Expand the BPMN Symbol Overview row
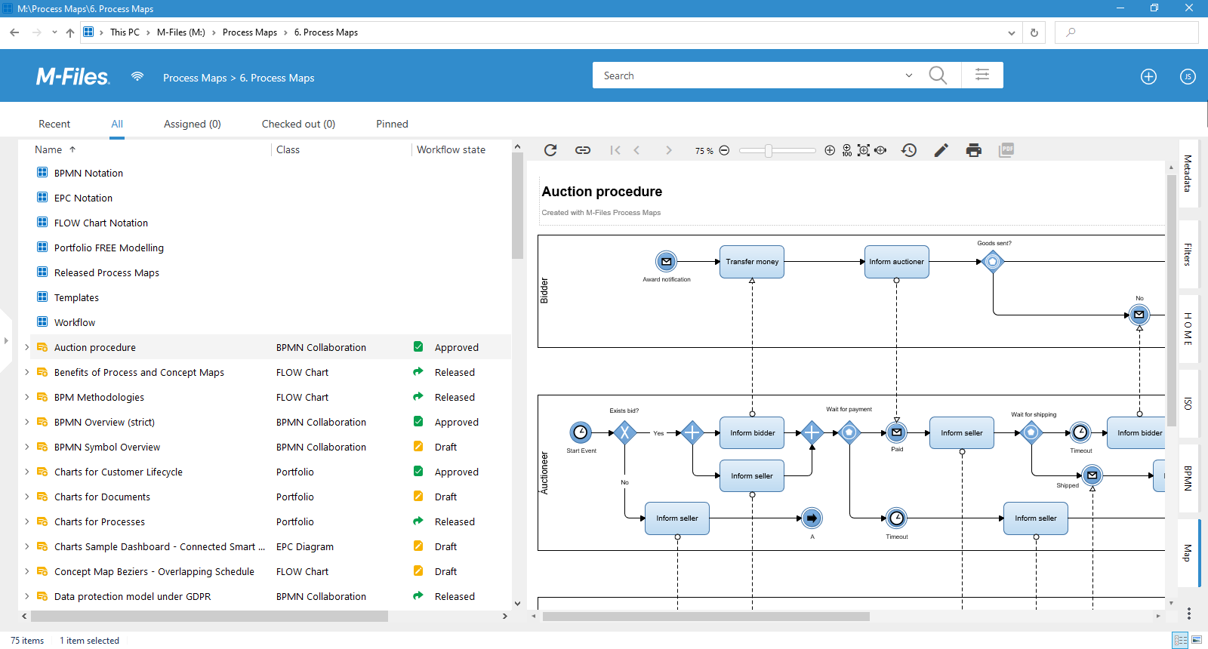The height and width of the screenshot is (649, 1208). pos(27,447)
